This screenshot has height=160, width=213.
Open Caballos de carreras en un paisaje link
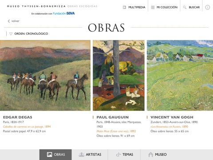[27, 127]
